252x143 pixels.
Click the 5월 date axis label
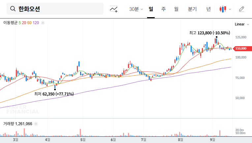point(83,140)
